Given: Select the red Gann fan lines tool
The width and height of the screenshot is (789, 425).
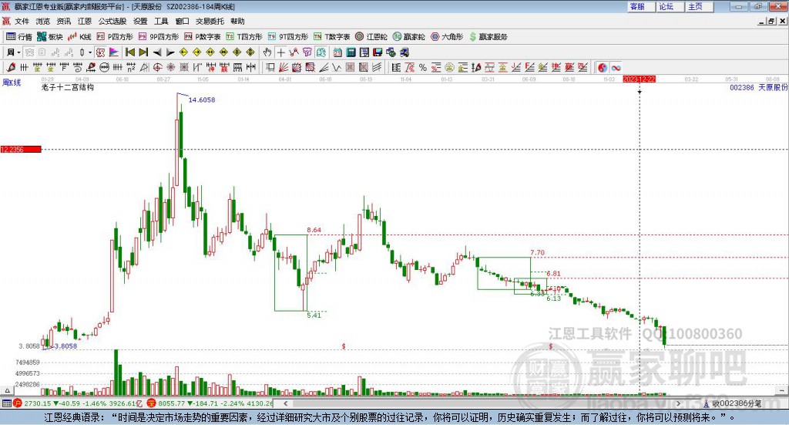Looking at the screenshot, I should (284, 67).
